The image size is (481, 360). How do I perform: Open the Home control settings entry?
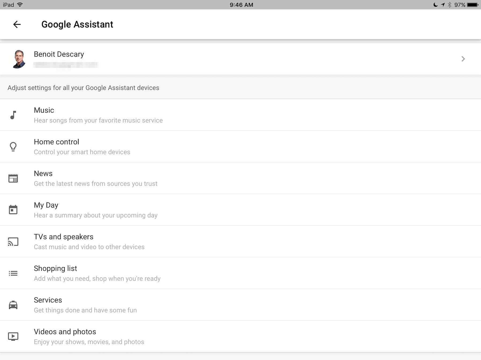click(241, 147)
